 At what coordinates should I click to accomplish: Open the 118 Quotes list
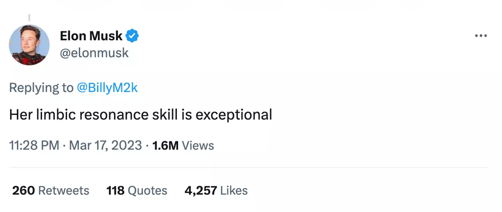(137, 191)
